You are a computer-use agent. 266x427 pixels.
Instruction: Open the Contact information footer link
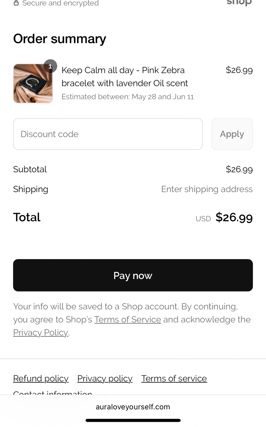click(x=53, y=393)
